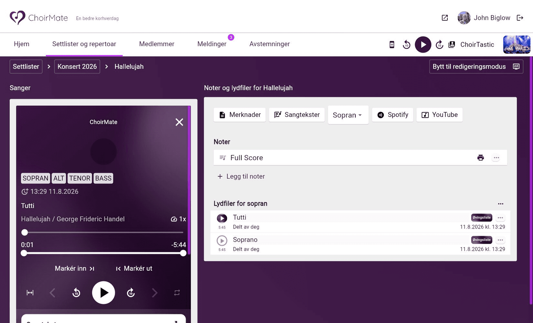Go to next track in player

point(155,293)
